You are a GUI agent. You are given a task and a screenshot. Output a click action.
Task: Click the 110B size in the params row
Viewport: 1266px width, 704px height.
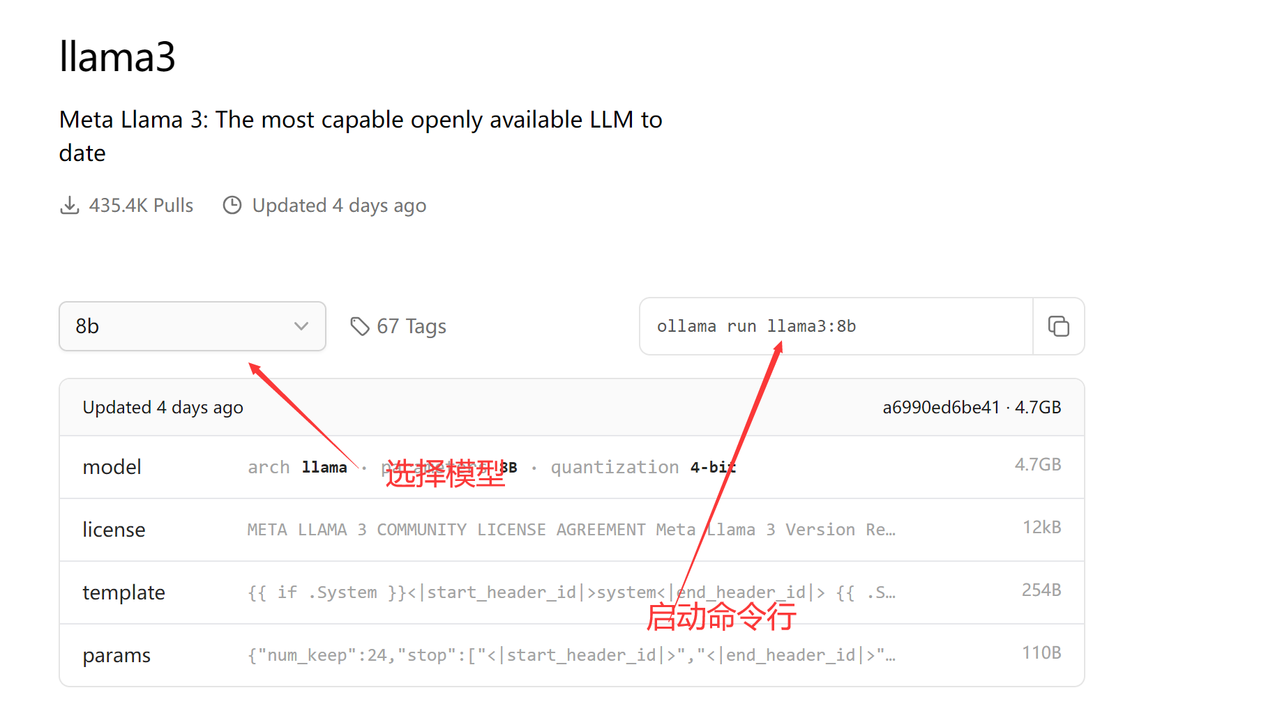1041,653
